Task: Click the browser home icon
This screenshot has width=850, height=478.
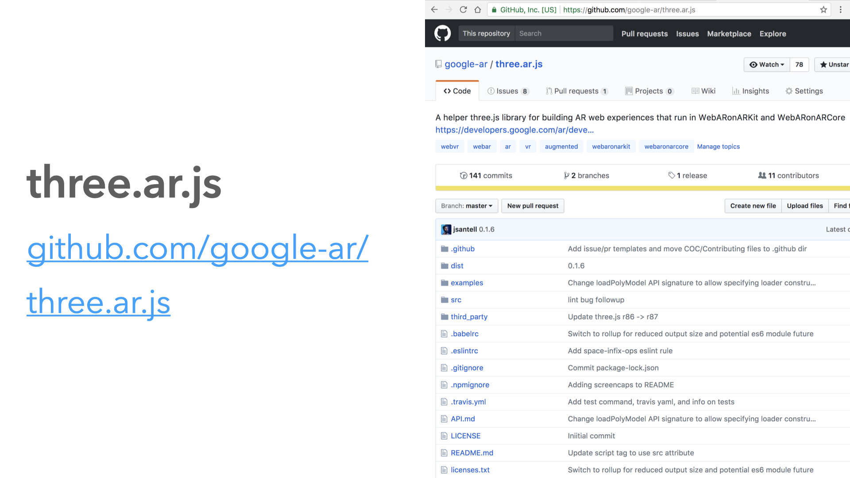Action: coord(477,10)
